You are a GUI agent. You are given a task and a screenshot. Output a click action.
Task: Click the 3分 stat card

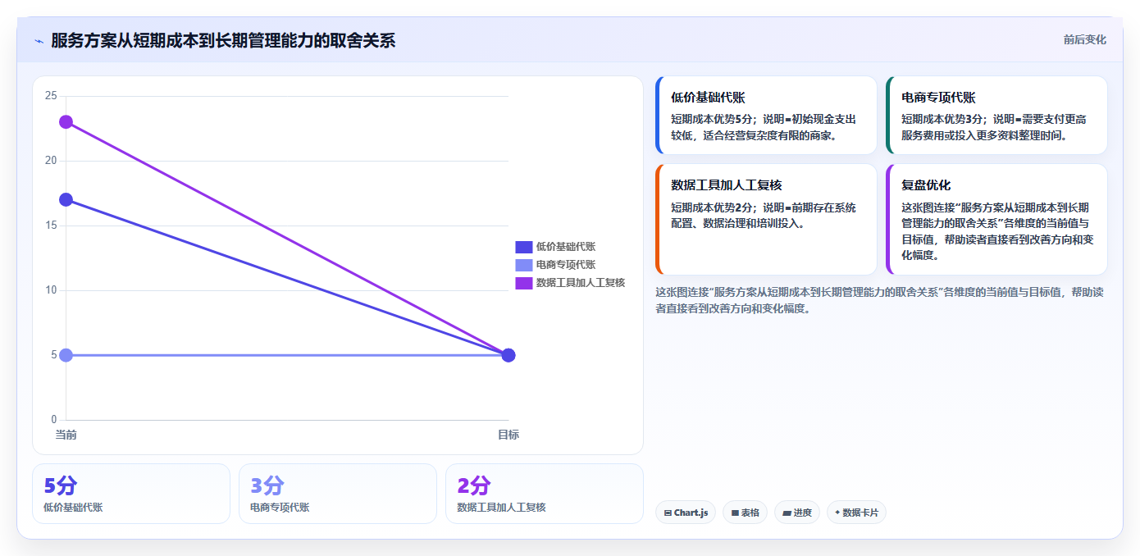(338, 494)
